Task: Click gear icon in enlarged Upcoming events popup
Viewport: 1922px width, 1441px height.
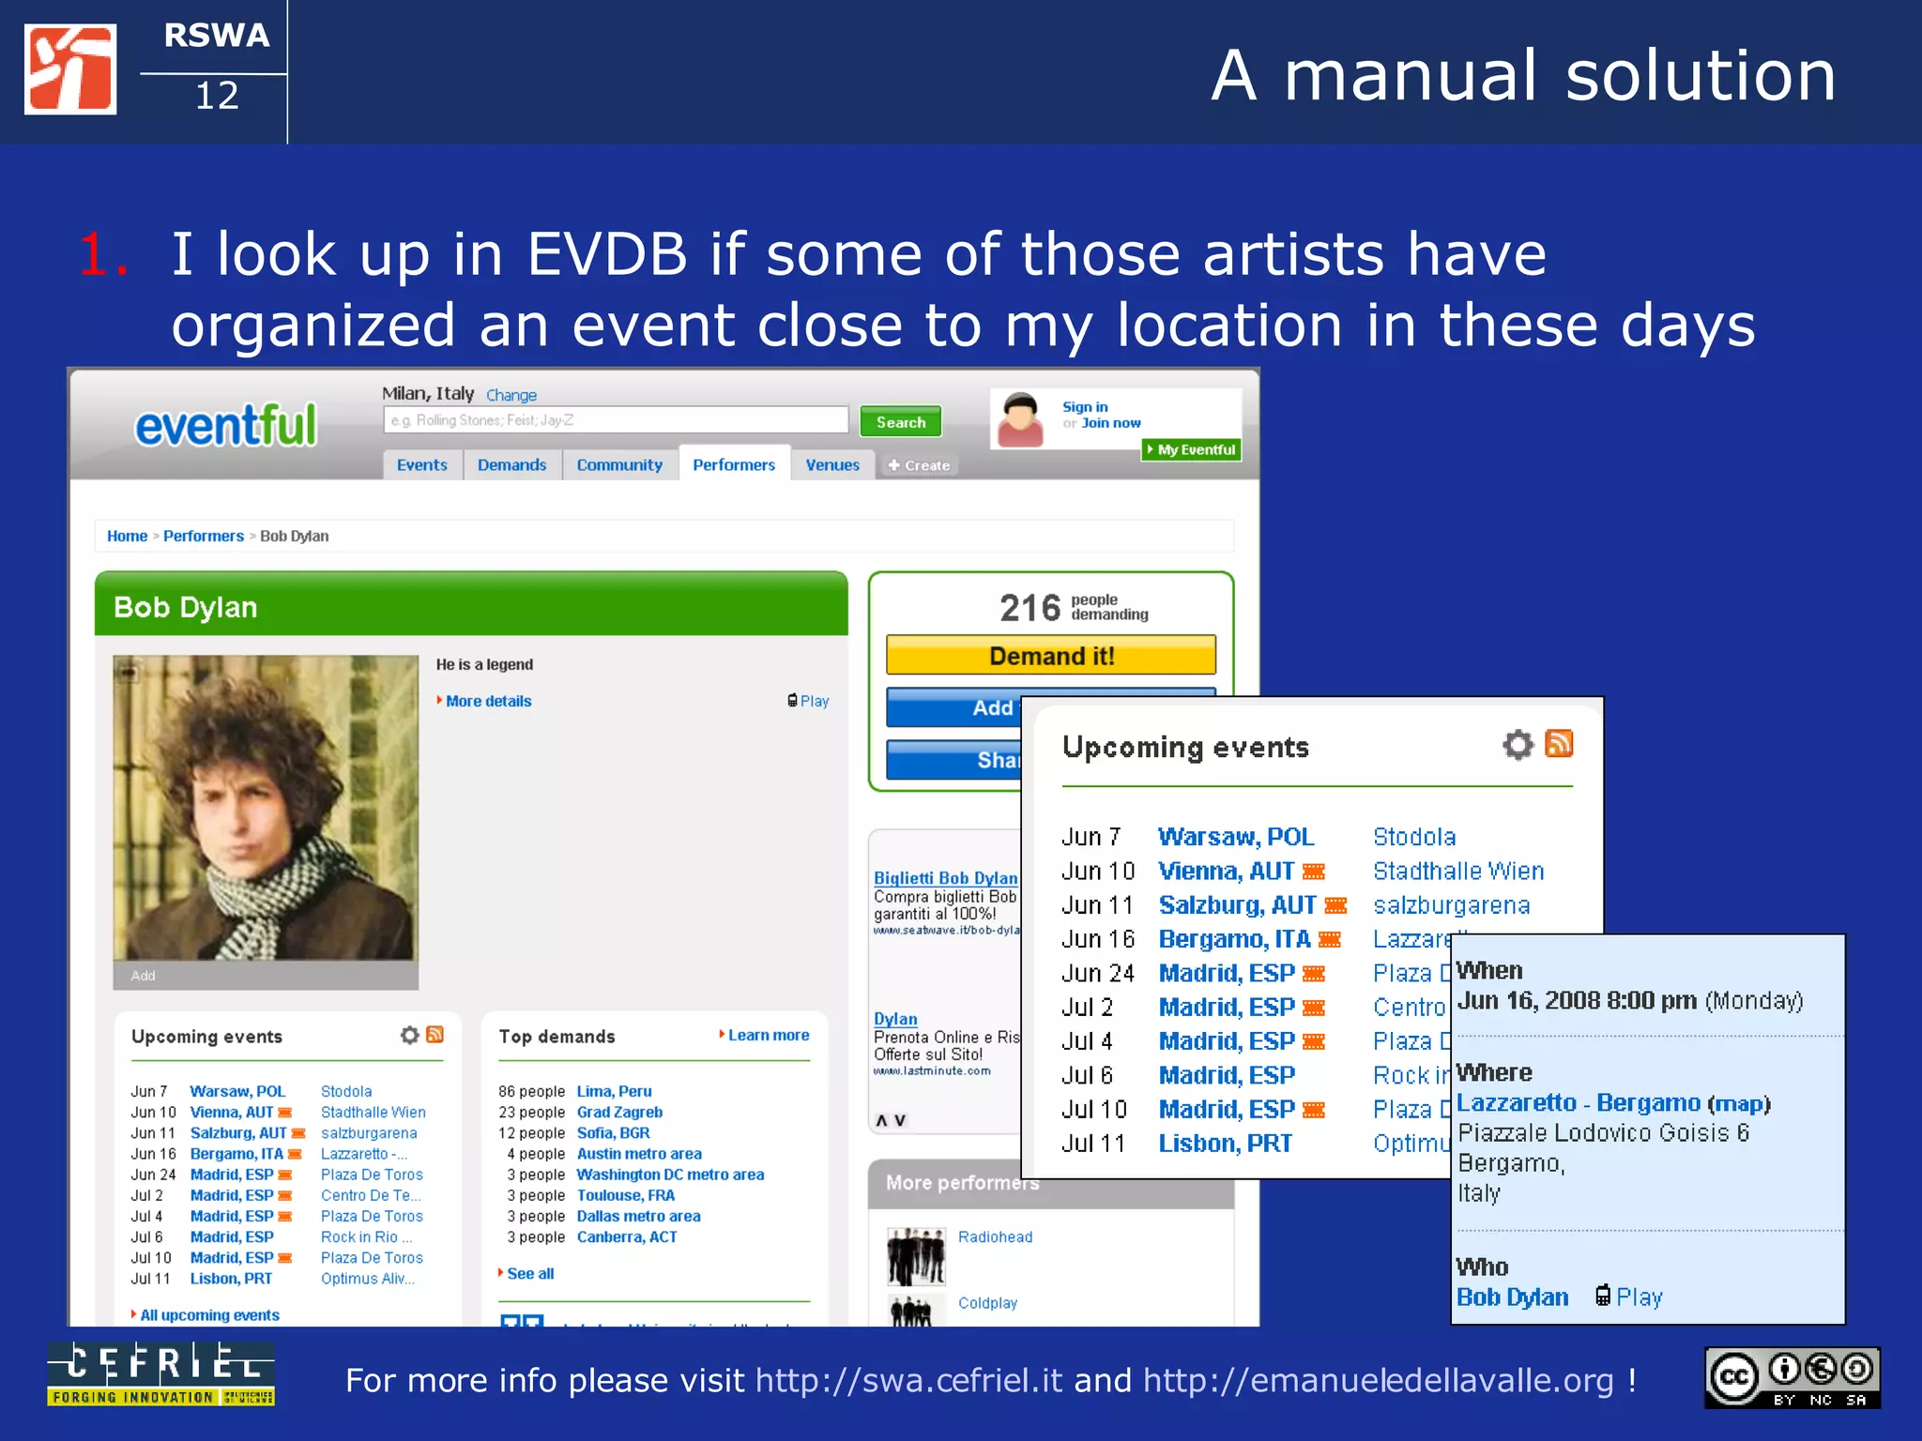Action: tap(1518, 745)
